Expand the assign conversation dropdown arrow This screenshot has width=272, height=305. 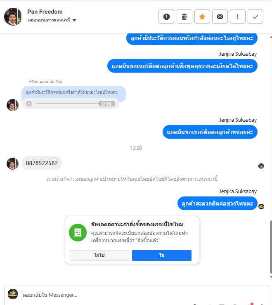pos(74,20)
